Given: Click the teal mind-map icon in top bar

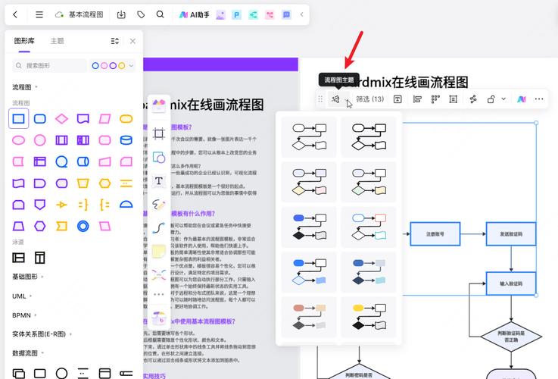Looking at the screenshot, I should (x=253, y=14).
